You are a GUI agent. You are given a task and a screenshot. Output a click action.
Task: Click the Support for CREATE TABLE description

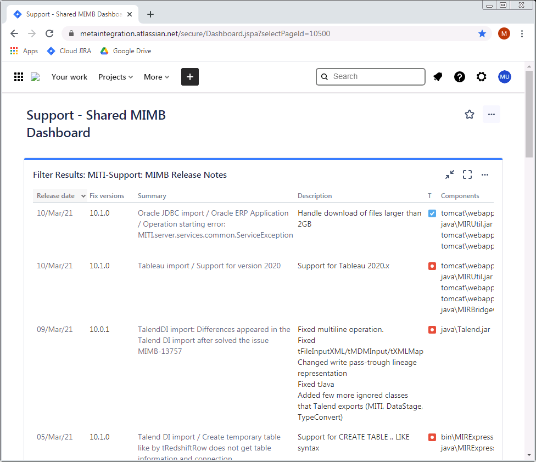(354, 442)
